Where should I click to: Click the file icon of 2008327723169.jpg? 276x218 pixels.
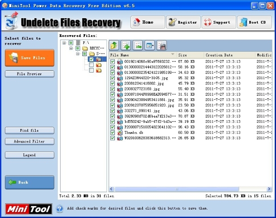[x=120, y=89]
